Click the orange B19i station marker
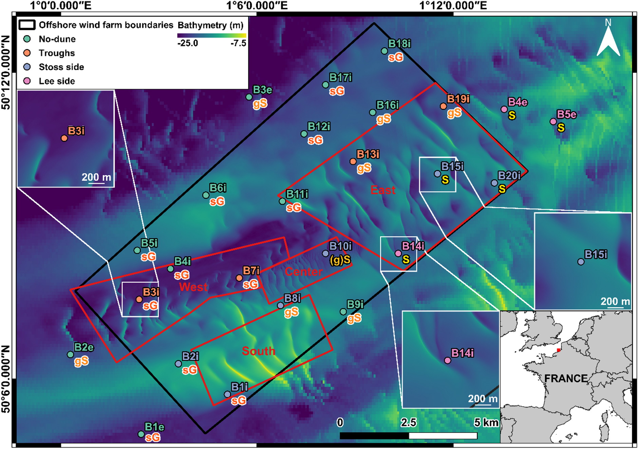638x449 pixels. coord(443,106)
